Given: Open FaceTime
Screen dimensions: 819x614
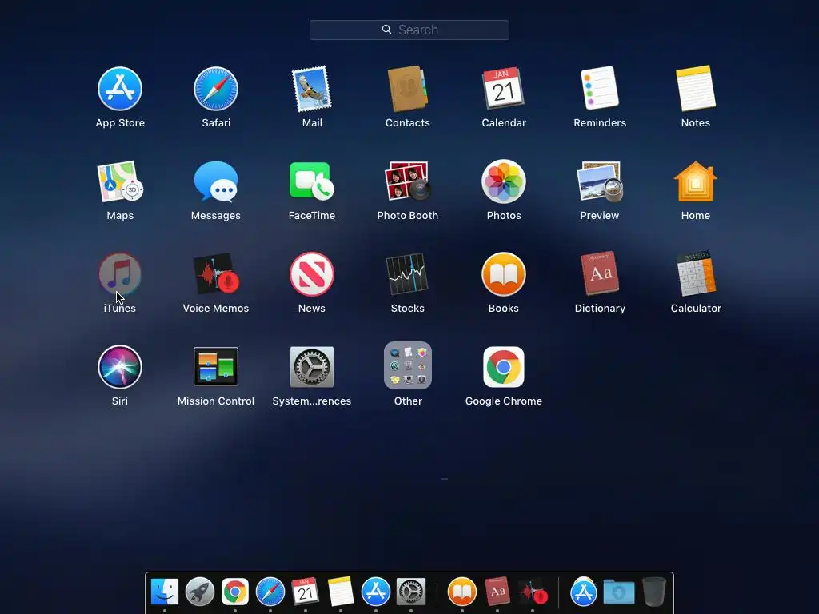Looking at the screenshot, I should 312,181.
